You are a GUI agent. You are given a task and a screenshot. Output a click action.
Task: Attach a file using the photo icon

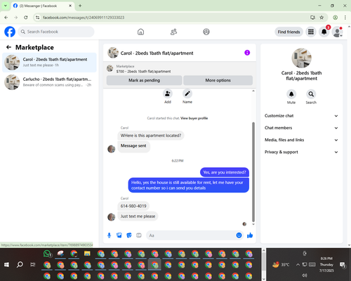pos(119,235)
